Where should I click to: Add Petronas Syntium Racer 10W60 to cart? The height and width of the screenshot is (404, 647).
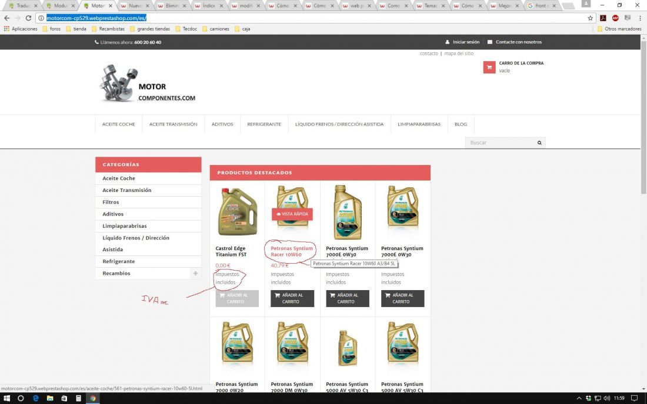(292, 298)
